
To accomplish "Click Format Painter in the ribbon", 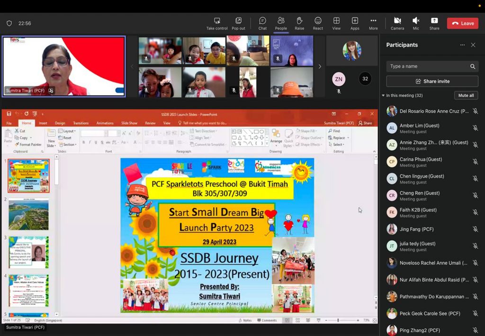I will coord(28,145).
